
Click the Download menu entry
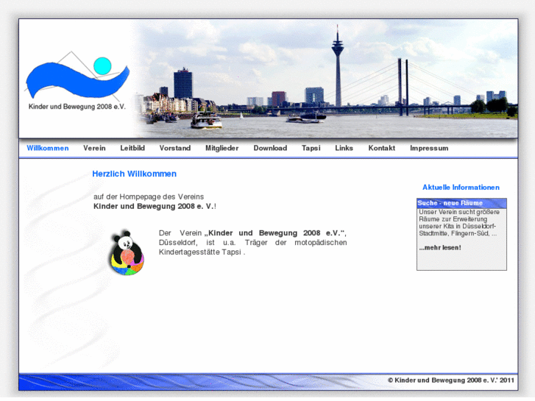pos(270,148)
